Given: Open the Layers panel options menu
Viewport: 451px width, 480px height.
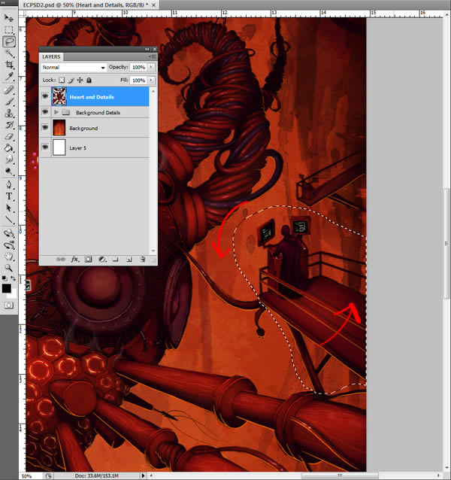Looking at the screenshot, I should coord(153,56).
